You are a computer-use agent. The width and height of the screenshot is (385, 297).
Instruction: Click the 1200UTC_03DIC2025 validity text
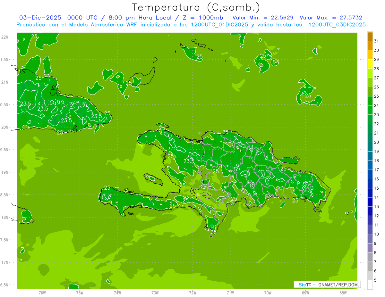[x=337, y=25]
